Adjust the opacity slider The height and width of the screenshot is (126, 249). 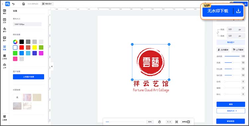point(232,56)
